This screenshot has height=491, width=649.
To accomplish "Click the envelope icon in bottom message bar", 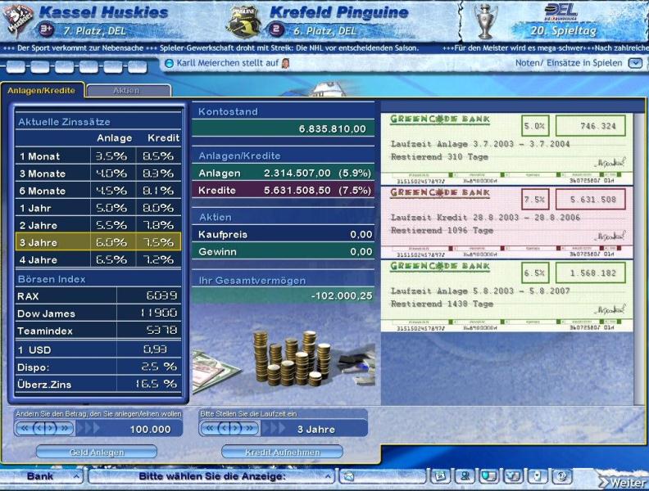I will click(x=347, y=476).
